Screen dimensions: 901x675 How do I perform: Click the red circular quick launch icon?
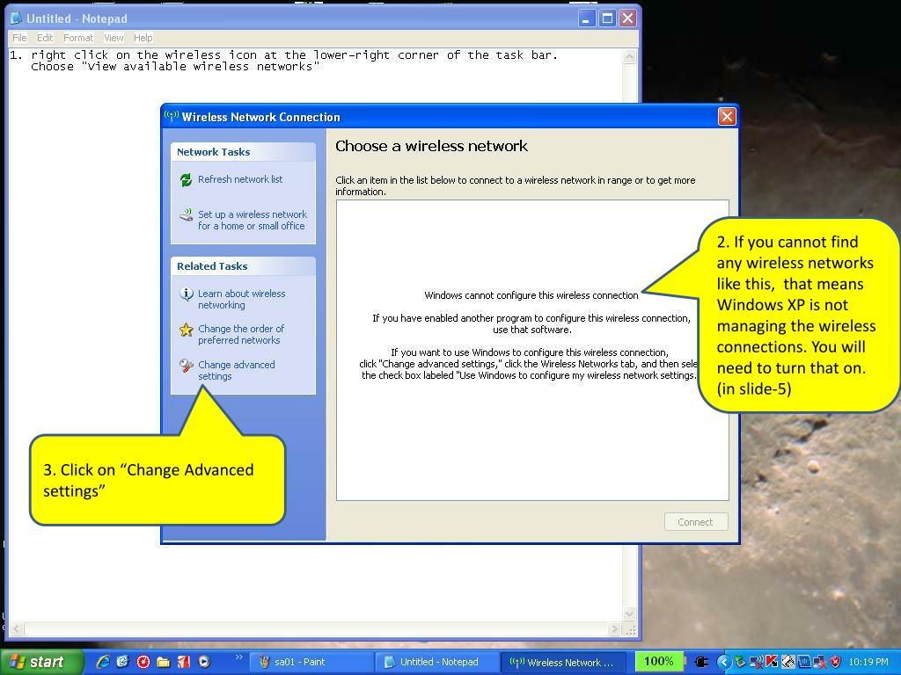pyautogui.click(x=143, y=662)
